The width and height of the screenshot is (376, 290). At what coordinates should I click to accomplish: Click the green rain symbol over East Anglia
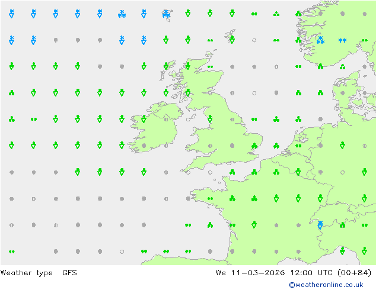[x=254, y=146]
